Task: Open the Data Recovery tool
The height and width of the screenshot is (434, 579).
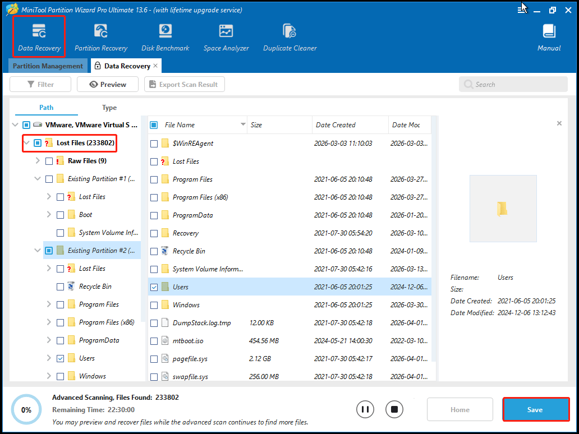Action: [39, 37]
